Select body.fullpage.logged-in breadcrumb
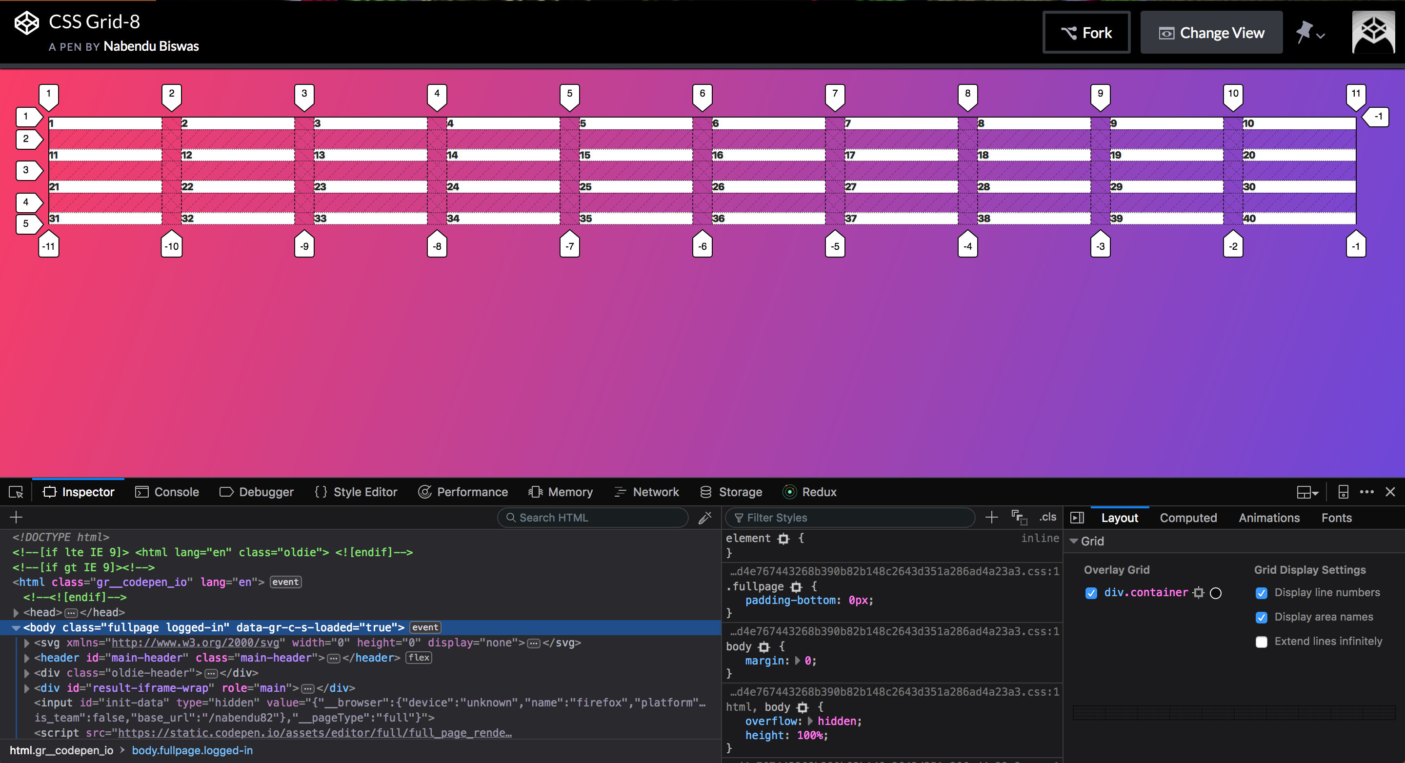The image size is (1405, 763). coord(192,750)
